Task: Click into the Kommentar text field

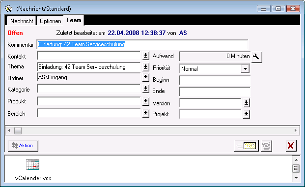Action: (x=142, y=44)
